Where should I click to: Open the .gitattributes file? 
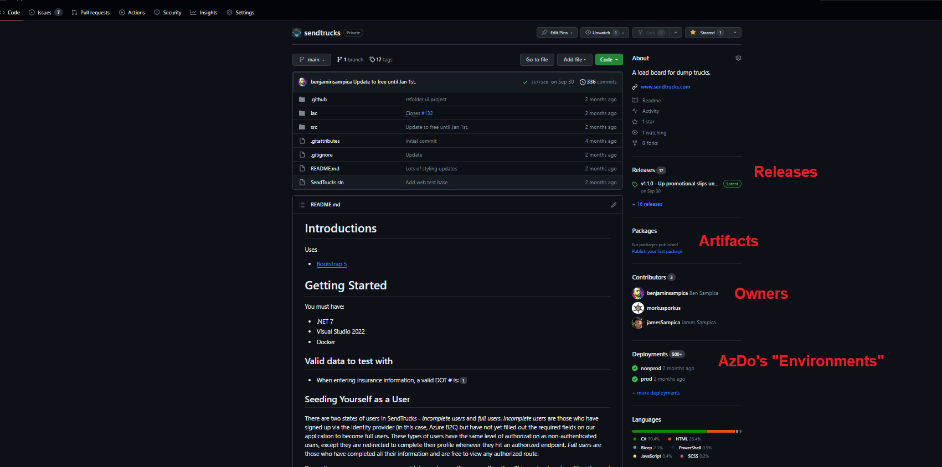point(325,141)
